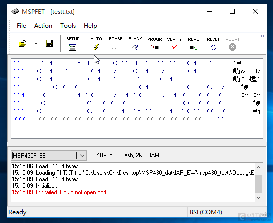Select address 1140 in the hex view
273x223 pixels.
pyautogui.click(x=21, y=95)
